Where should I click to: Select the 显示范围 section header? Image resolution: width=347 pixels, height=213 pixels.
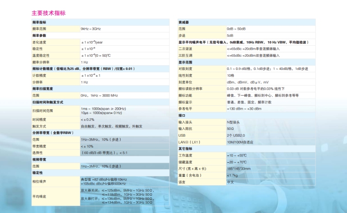185,62
